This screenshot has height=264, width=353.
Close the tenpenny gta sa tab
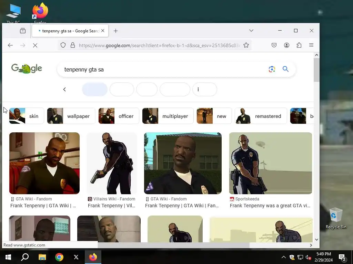tap(103, 31)
